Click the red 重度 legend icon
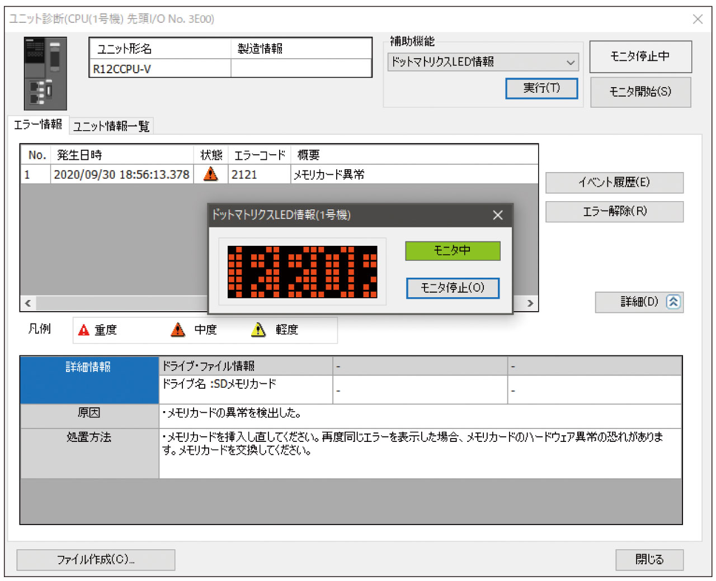Screen dimensions: 716x581 coord(84,330)
